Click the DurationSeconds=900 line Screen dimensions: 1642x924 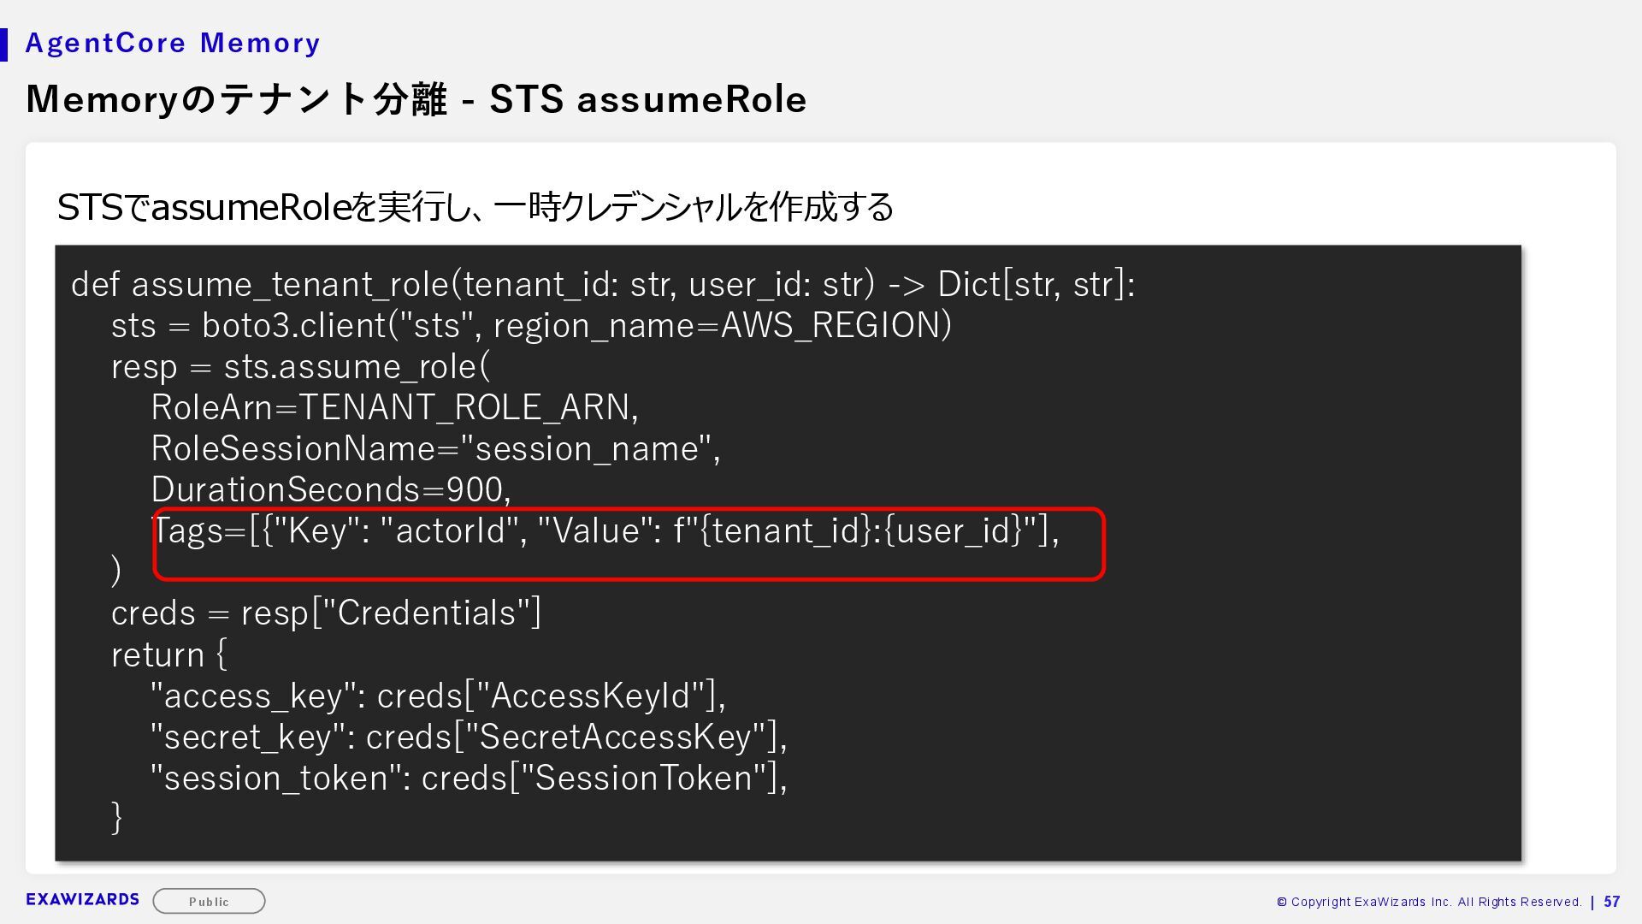click(331, 489)
